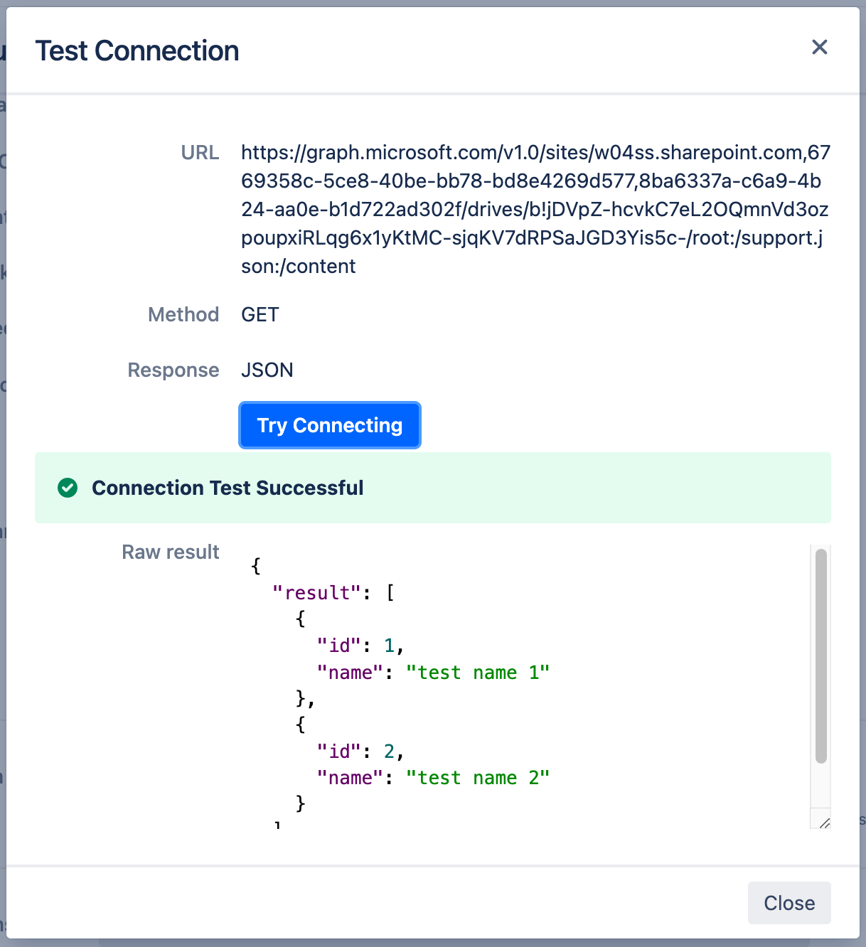The width and height of the screenshot is (866, 947).
Task: Click the "test name 2" string value
Action: point(477,778)
